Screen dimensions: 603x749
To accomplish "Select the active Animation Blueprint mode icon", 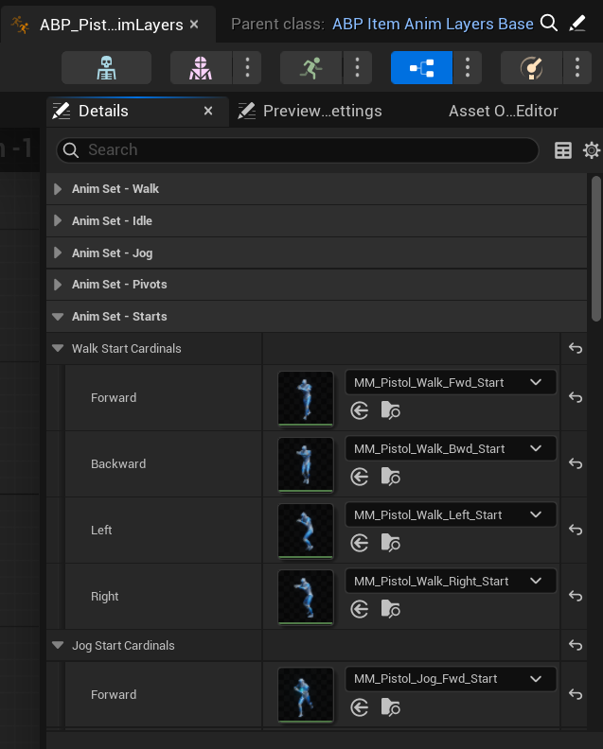I will point(421,68).
